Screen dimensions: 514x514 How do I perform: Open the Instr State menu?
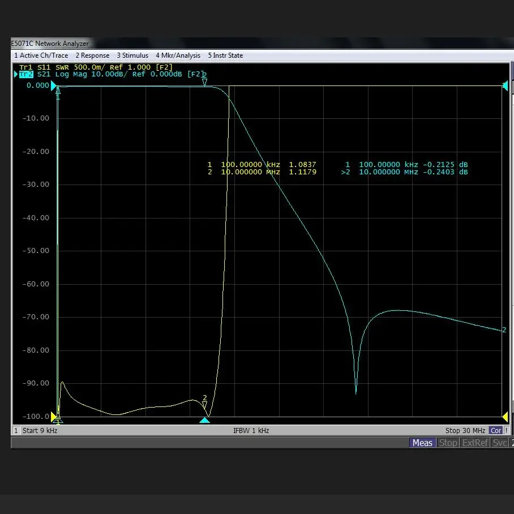coord(225,55)
